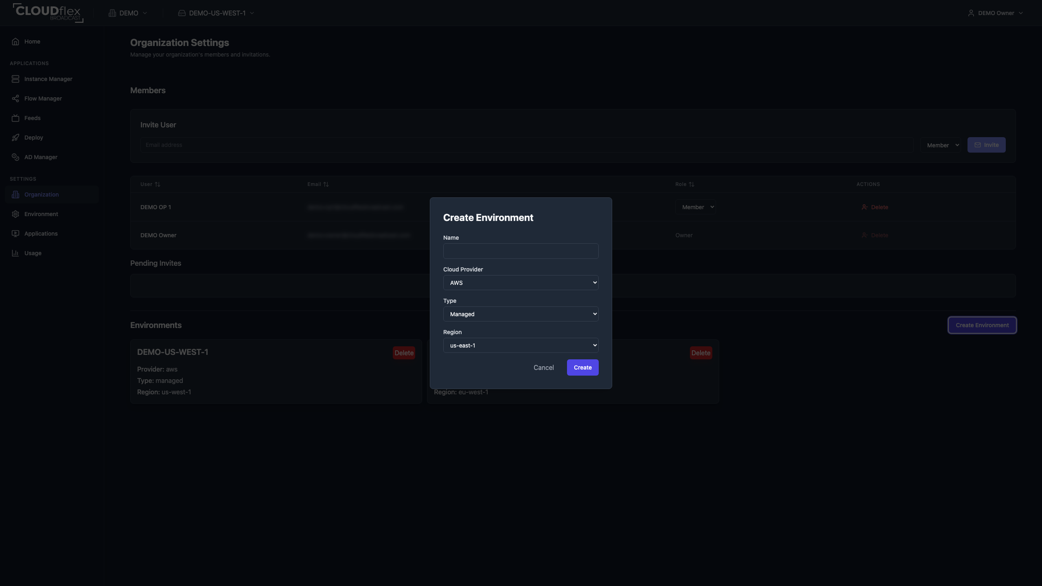1042x586 pixels.
Task: Expand the DEMO Owner account menu
Action: pos(995,13)
